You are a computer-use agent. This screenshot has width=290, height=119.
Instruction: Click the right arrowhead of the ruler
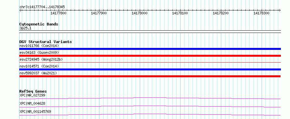280,10
